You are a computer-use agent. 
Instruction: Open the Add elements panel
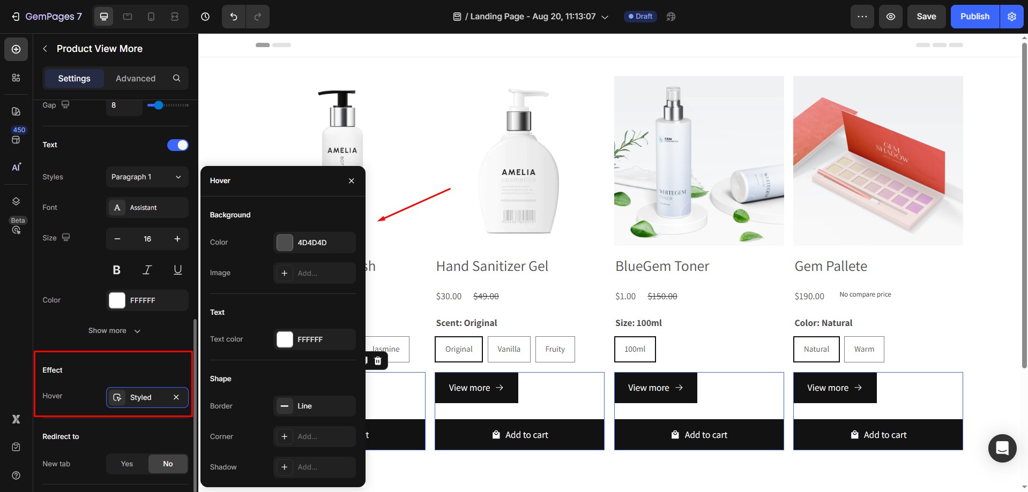pos(16,49)
